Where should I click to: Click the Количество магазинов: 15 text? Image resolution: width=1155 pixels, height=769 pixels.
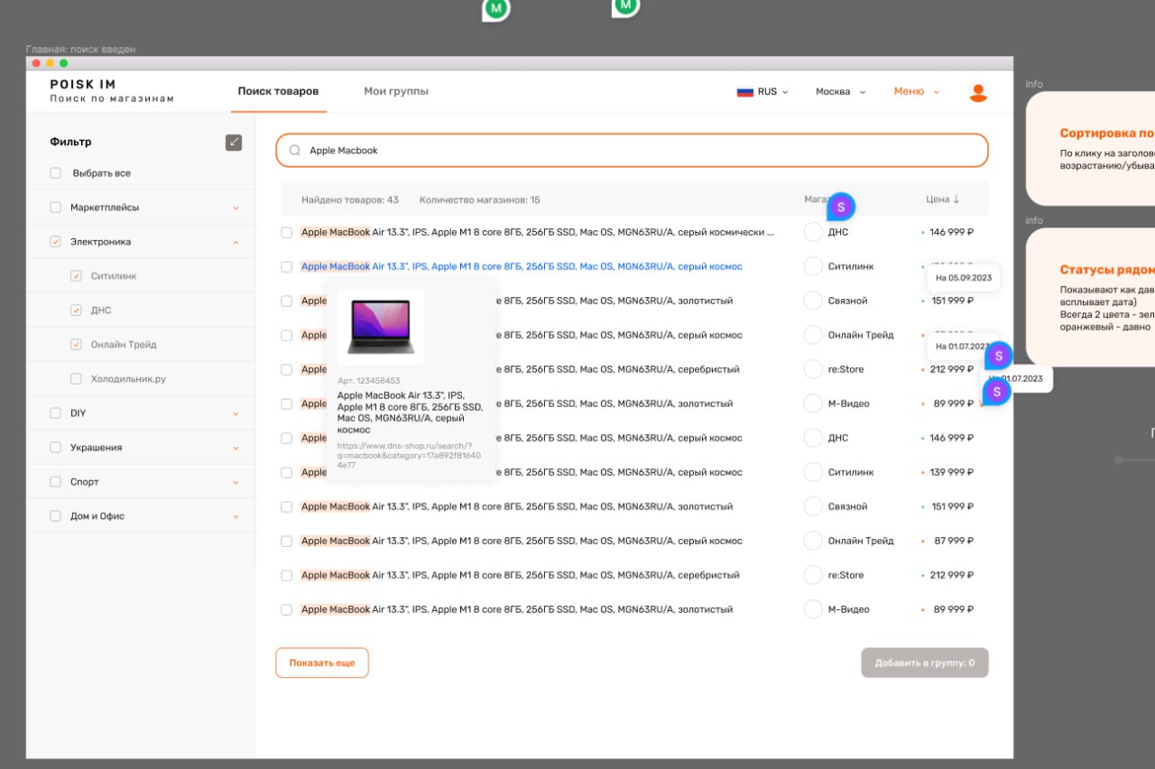click(480, 199)
